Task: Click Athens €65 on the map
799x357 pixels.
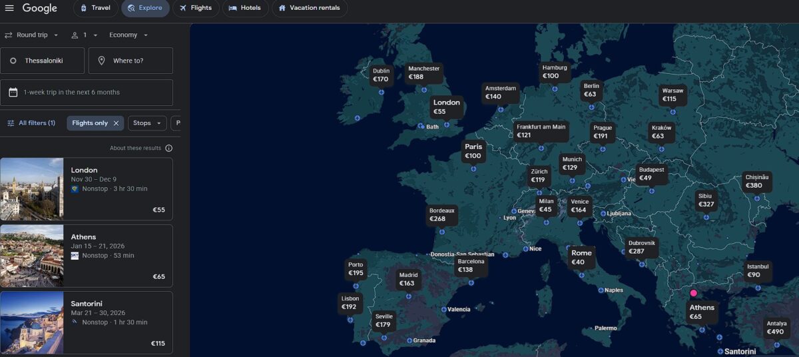Action: (702, 312)
